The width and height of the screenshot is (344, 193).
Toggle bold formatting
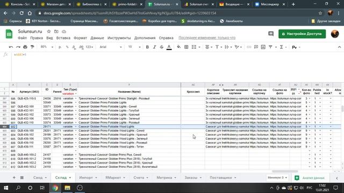[147, 47]
